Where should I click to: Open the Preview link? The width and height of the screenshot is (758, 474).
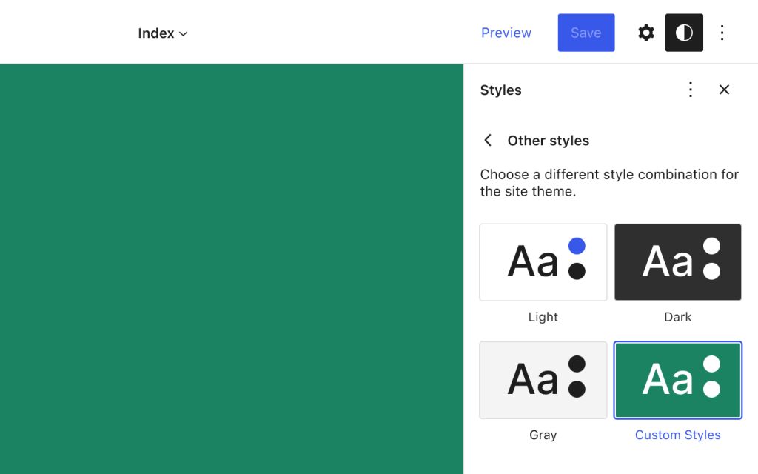point(506,33)
